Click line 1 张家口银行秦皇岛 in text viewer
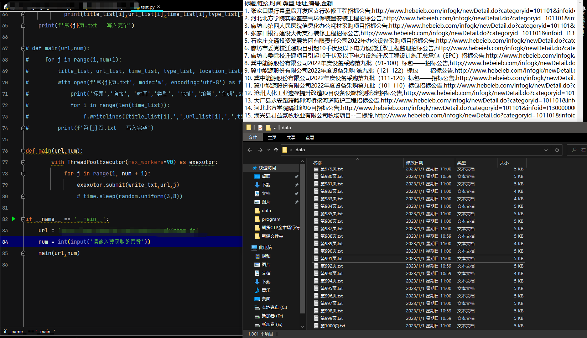This screenshot has height=338, width=587. pos(410,11)
